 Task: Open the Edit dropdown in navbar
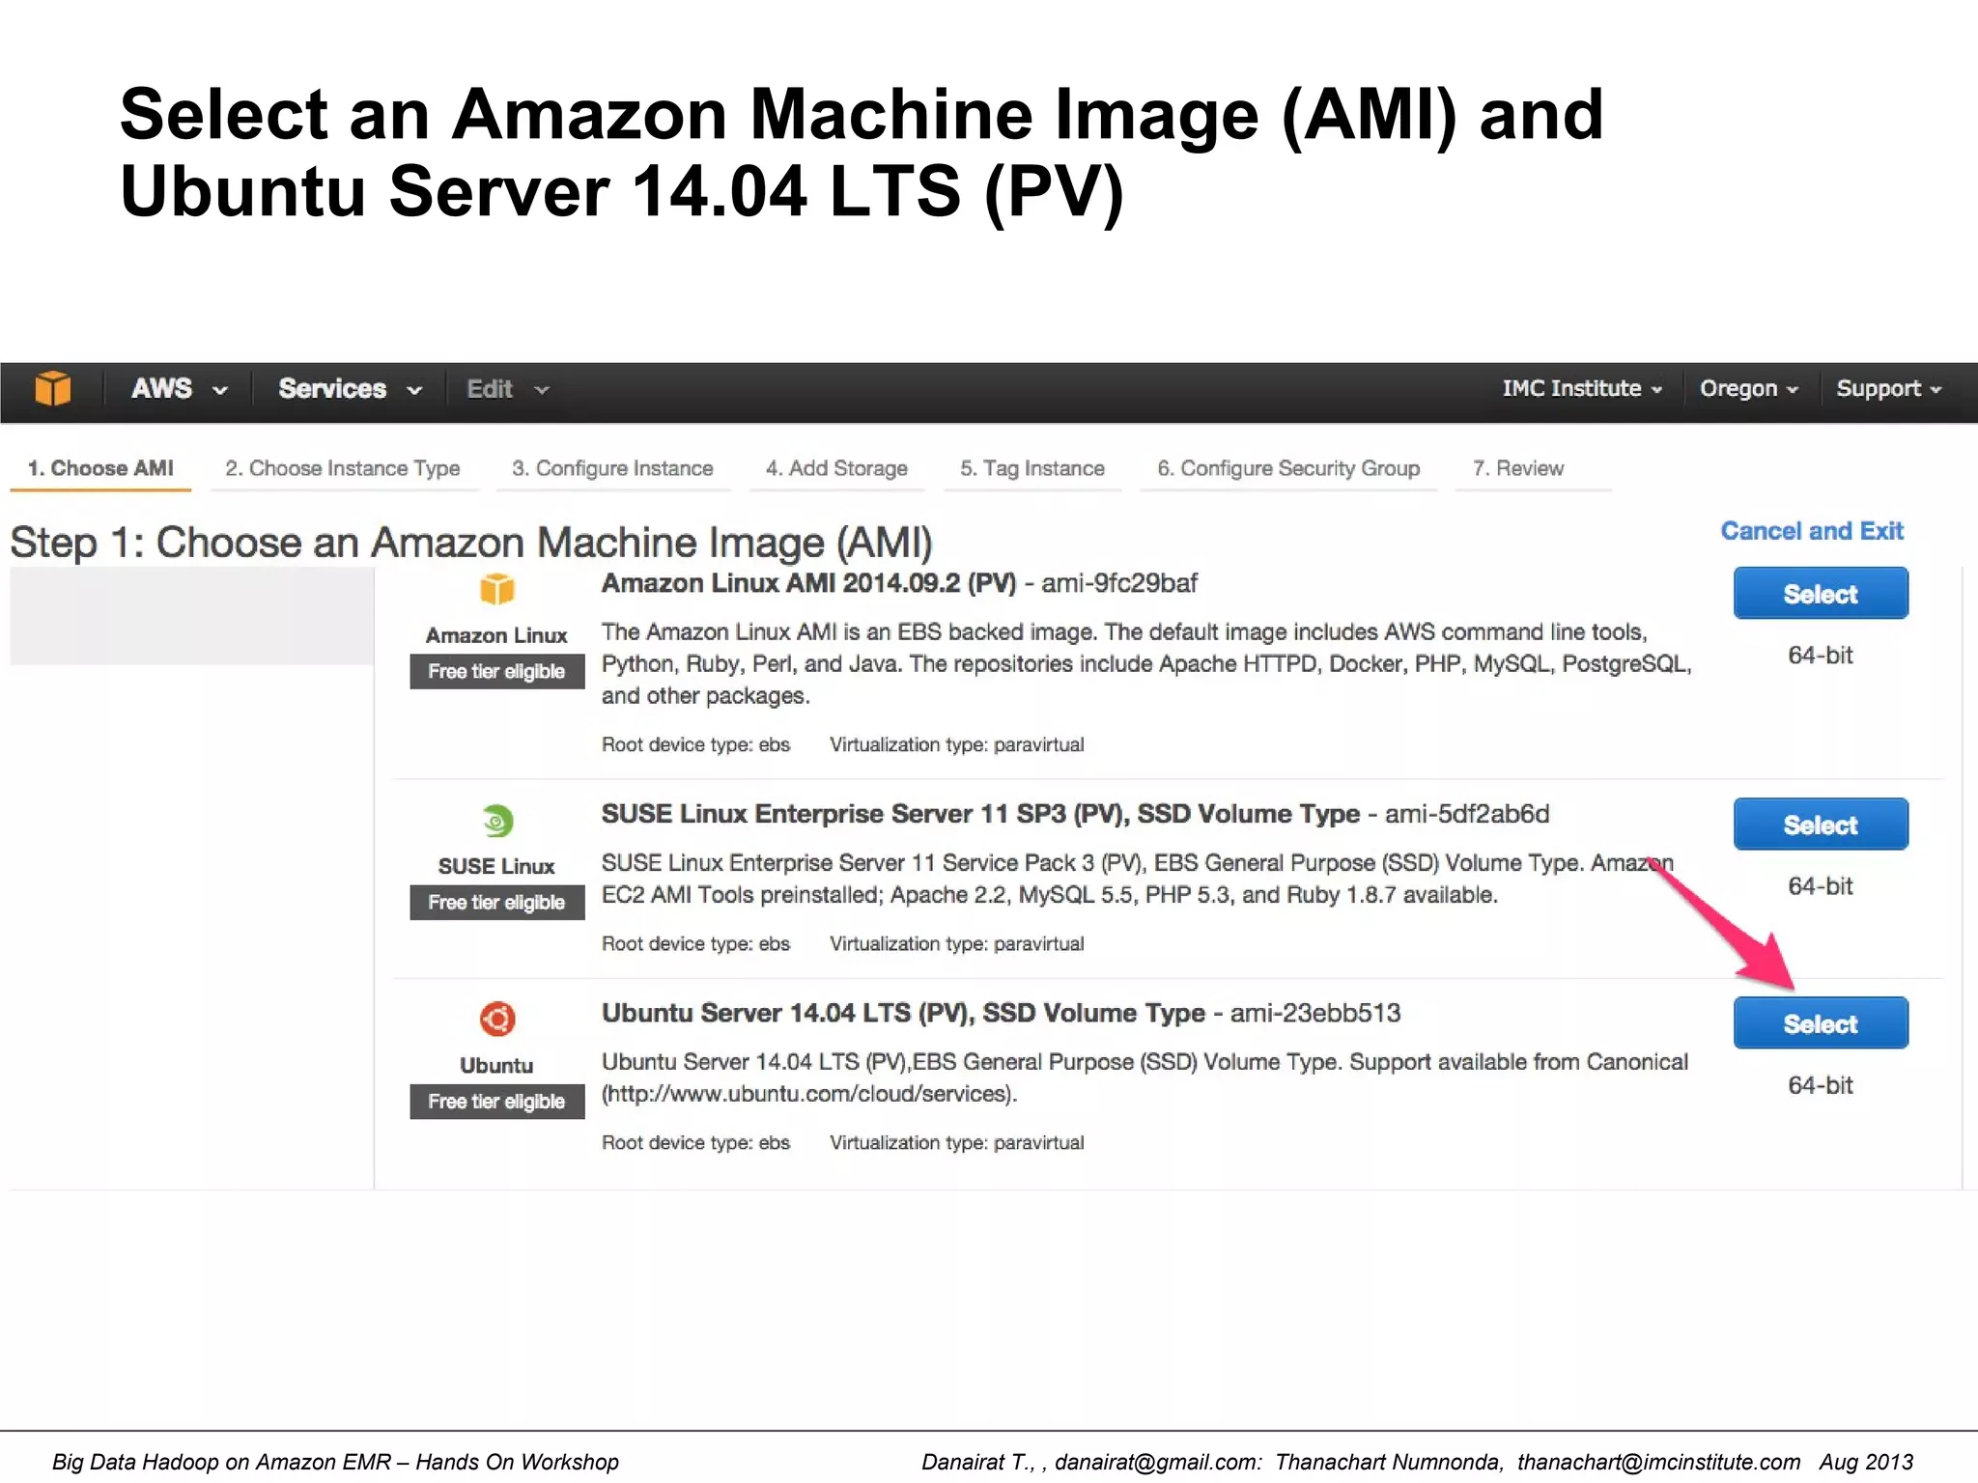[x=508, y=389]
